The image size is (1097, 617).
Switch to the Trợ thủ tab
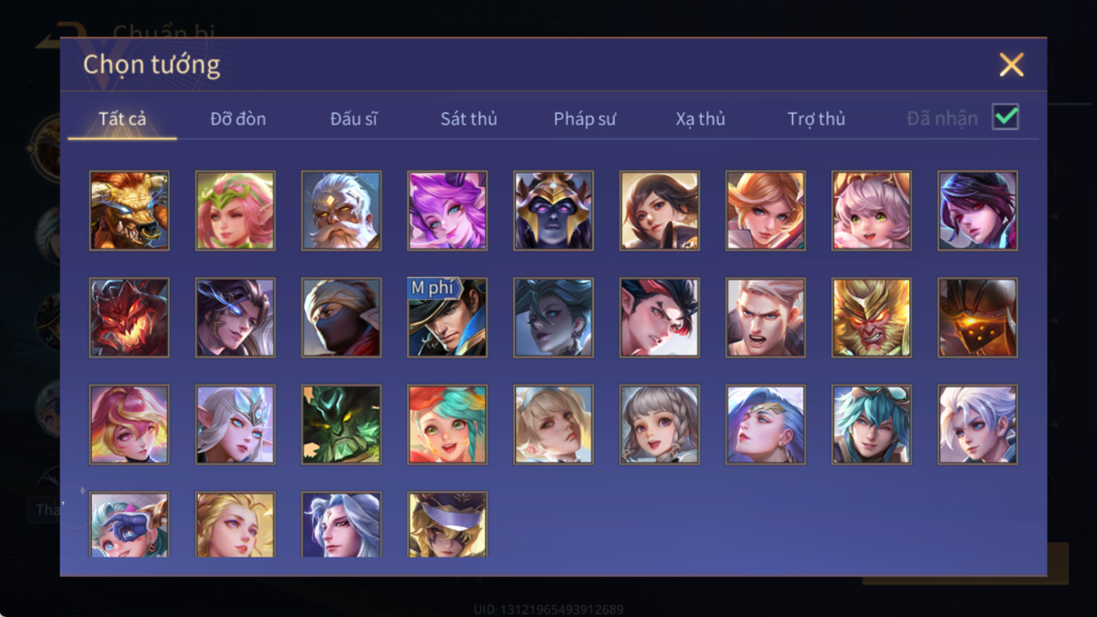tap(816, 119)
